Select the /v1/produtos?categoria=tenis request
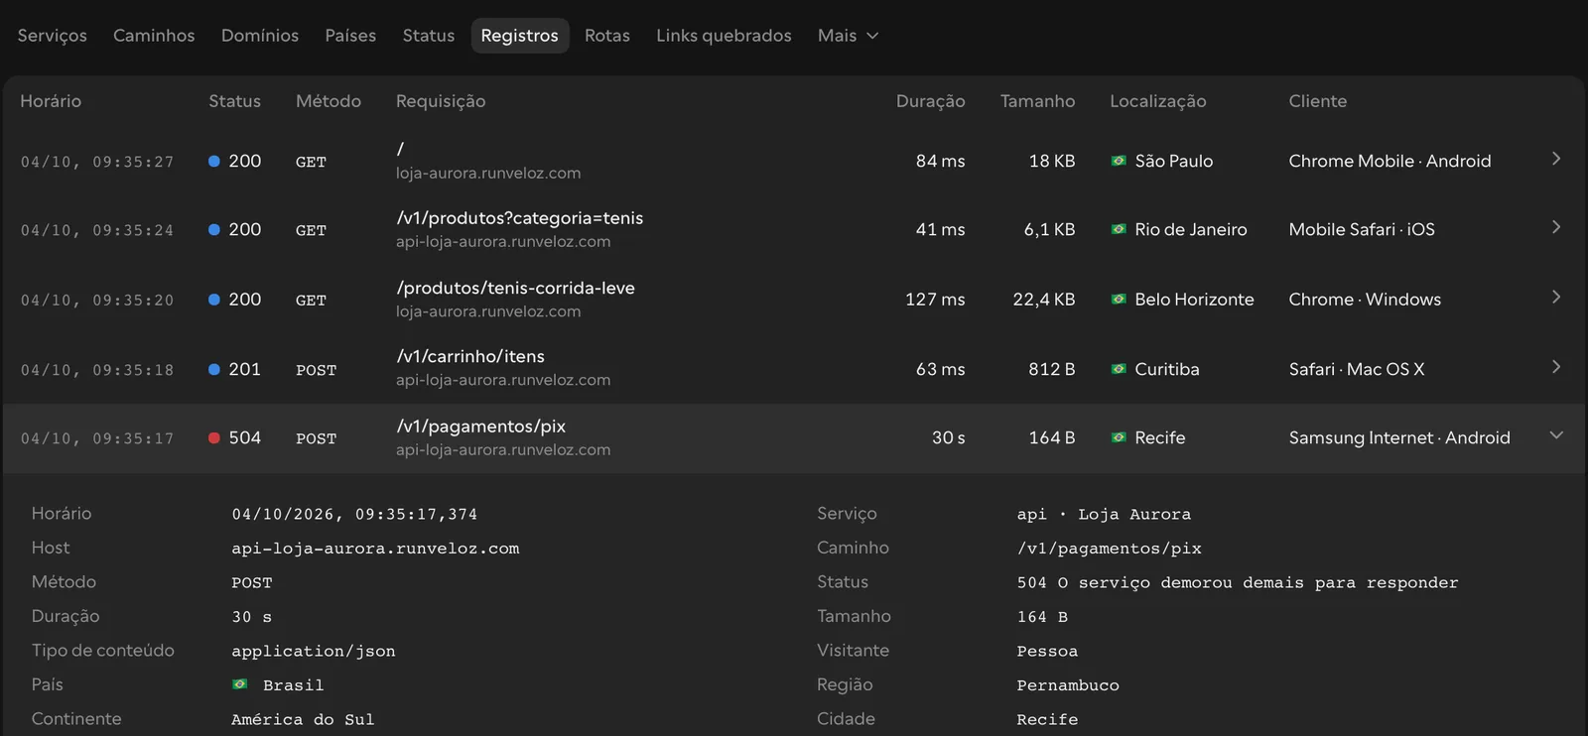This screenshot has height=736, width=1588. tap(520, 218)
